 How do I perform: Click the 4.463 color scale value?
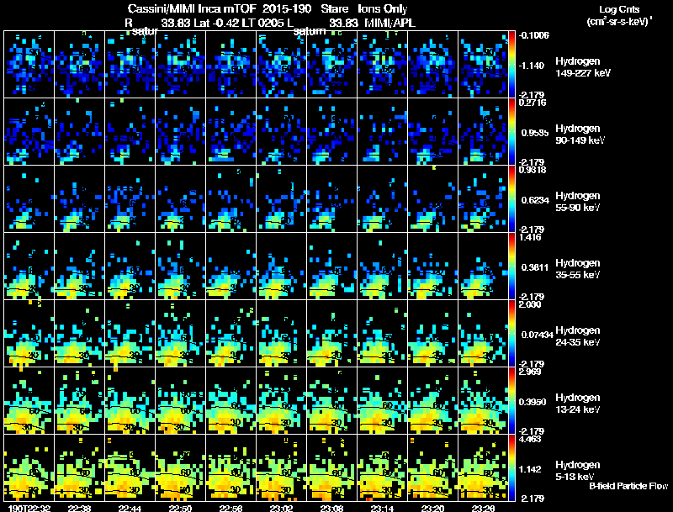[x=530, y=439]
